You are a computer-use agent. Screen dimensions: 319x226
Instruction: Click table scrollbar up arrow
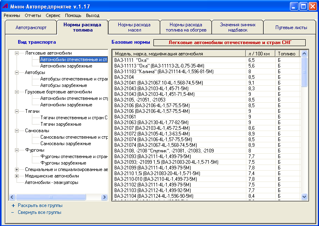(x=304, y=53)
